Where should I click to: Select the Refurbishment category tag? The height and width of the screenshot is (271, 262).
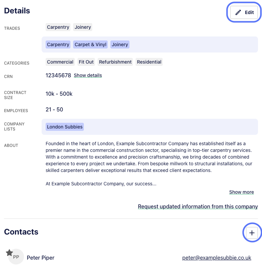point(115,62)
